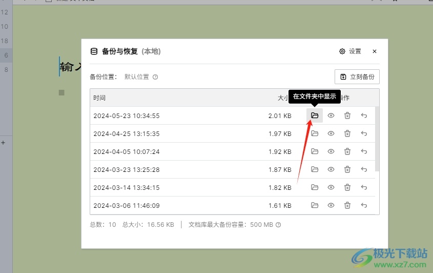Preview the 2024-03-14 13:34:15 backup
433x273 pixels.
pos(331,187)
